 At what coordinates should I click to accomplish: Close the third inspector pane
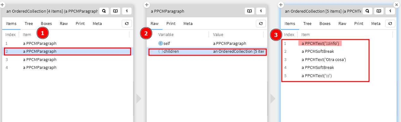[x=396, y=5]
